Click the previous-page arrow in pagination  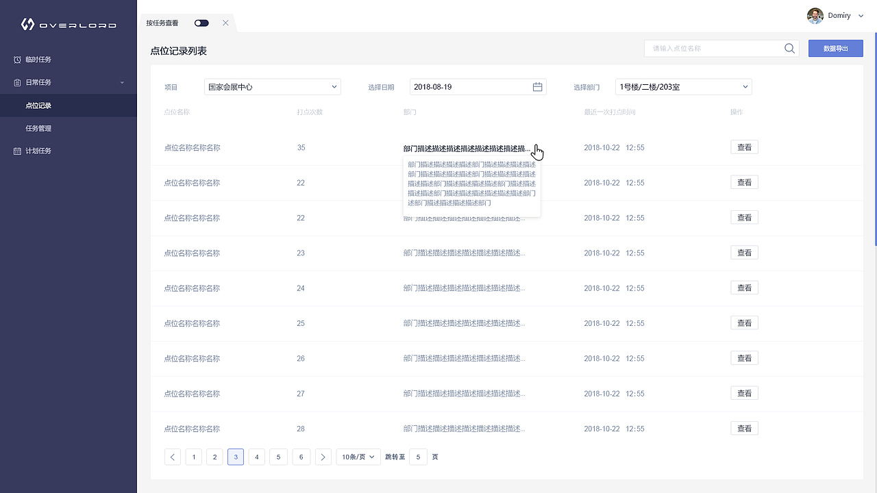(x=172, y=457)
